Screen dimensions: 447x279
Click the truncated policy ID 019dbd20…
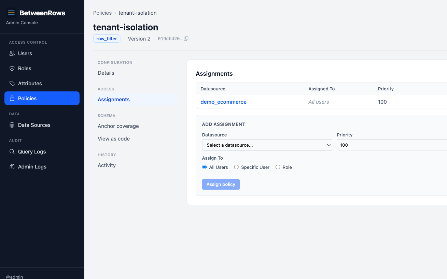point(170,39)
